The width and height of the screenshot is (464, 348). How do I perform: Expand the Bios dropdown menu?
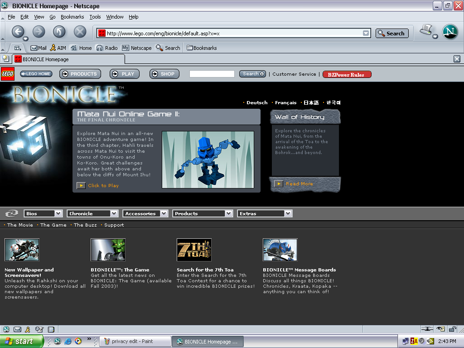[x=58, y=213]
